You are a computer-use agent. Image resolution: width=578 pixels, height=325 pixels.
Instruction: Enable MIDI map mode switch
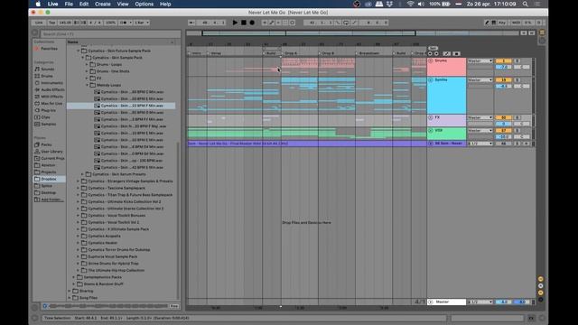(516, 23)
